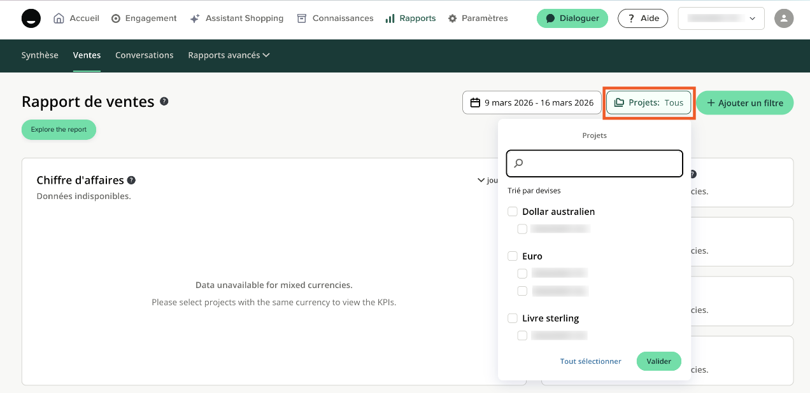810x393 pixels.
Task: Open the Connaissances section
Action: (x=335, y=18)
